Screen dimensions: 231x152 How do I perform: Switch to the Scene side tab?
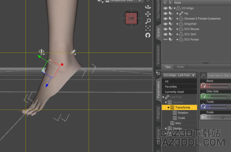(158, 32)
